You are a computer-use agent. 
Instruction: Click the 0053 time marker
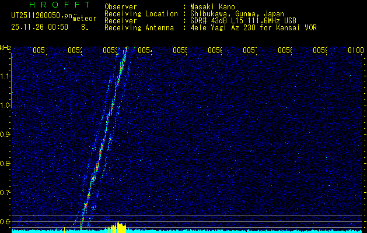point(110,50)
